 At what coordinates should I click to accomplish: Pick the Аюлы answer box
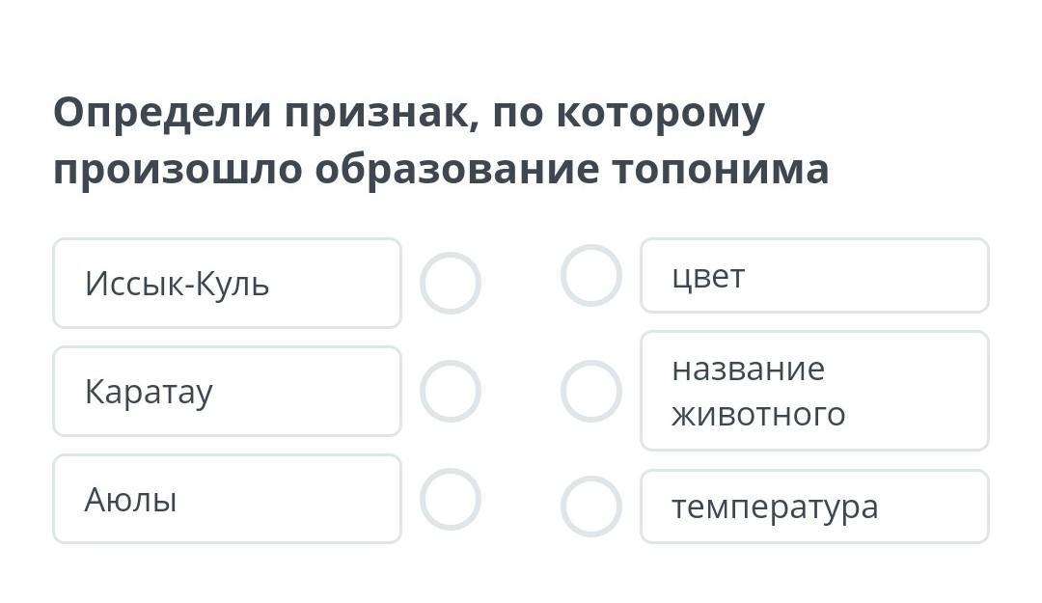(x=227, y=500)
